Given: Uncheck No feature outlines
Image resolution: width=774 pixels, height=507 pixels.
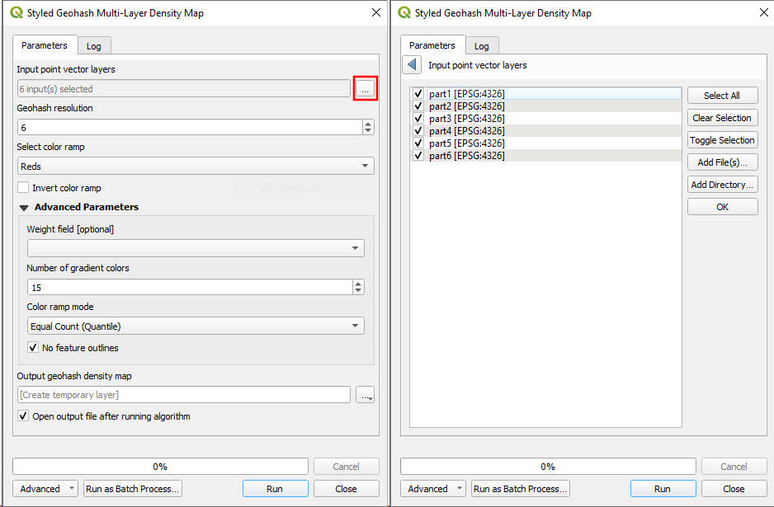Looking at the screenshot, I should [33, 347].
